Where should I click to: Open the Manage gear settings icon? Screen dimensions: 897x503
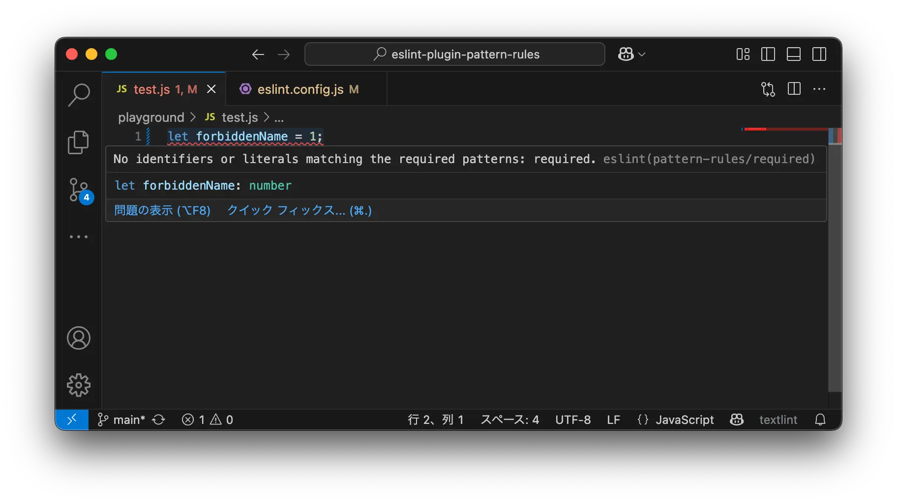[79, 385]
